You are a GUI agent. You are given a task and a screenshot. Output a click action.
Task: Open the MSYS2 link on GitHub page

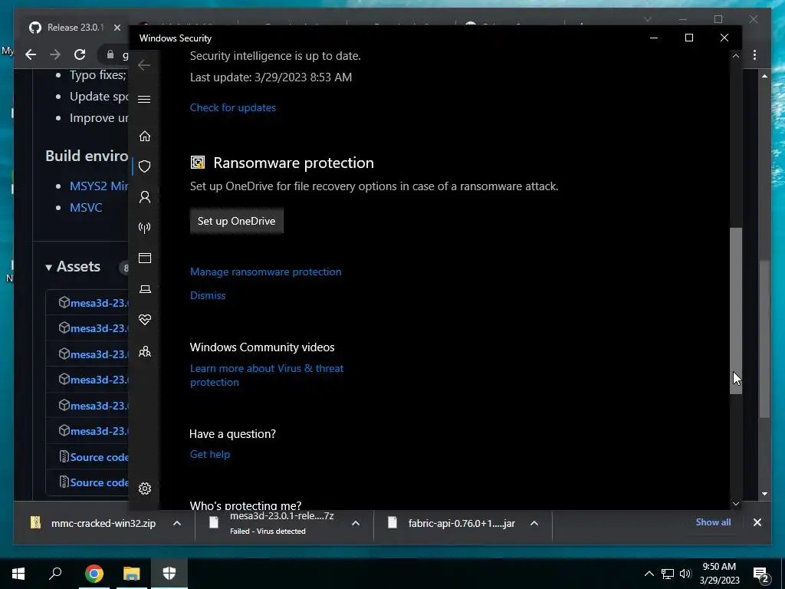pos(99,186)
